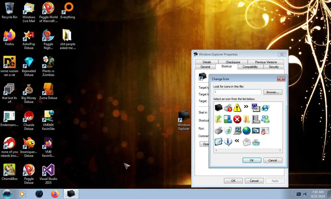
Task: Click the dark globe taskbar icon
Action: (x=39, y=194)
